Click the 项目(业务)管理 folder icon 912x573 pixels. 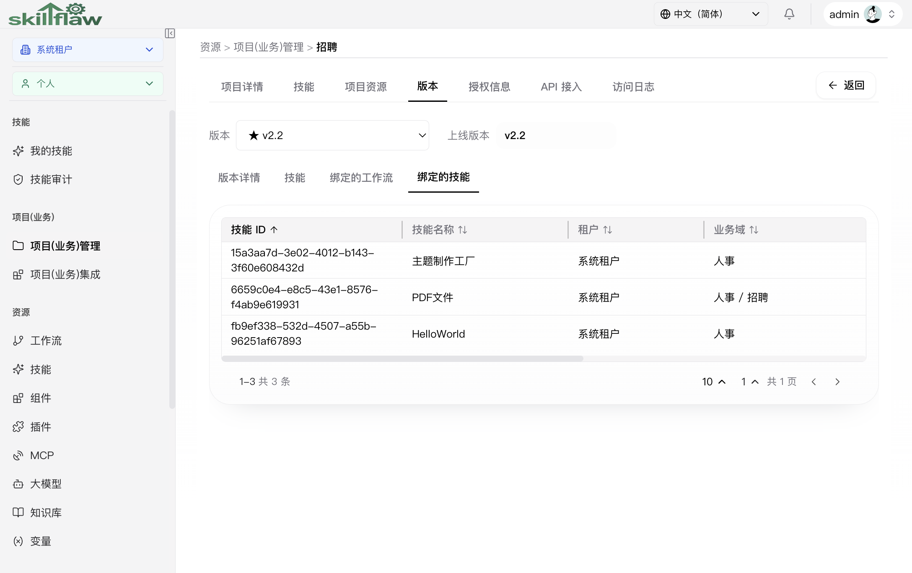tap(18, 245)
